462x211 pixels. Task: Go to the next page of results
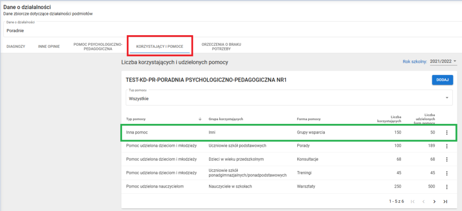click(434, 202)
